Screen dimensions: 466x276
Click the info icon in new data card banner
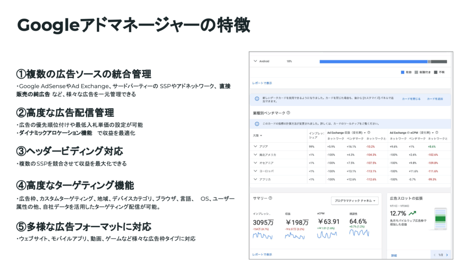(258, 99)
